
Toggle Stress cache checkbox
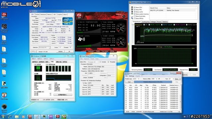coord(134,12)
